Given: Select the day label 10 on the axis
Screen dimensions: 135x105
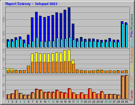Looking at the screenshot, I should pos(45,102).
